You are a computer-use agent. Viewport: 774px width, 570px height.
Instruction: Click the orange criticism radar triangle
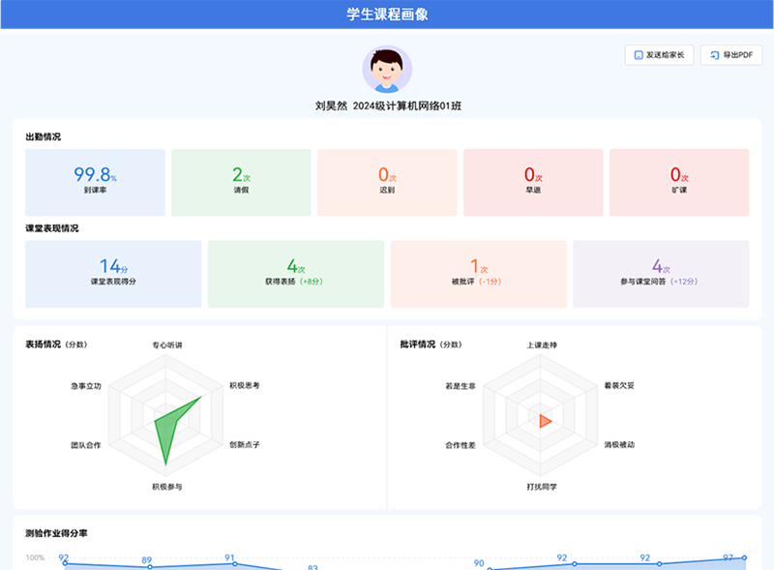pos(545,420)
